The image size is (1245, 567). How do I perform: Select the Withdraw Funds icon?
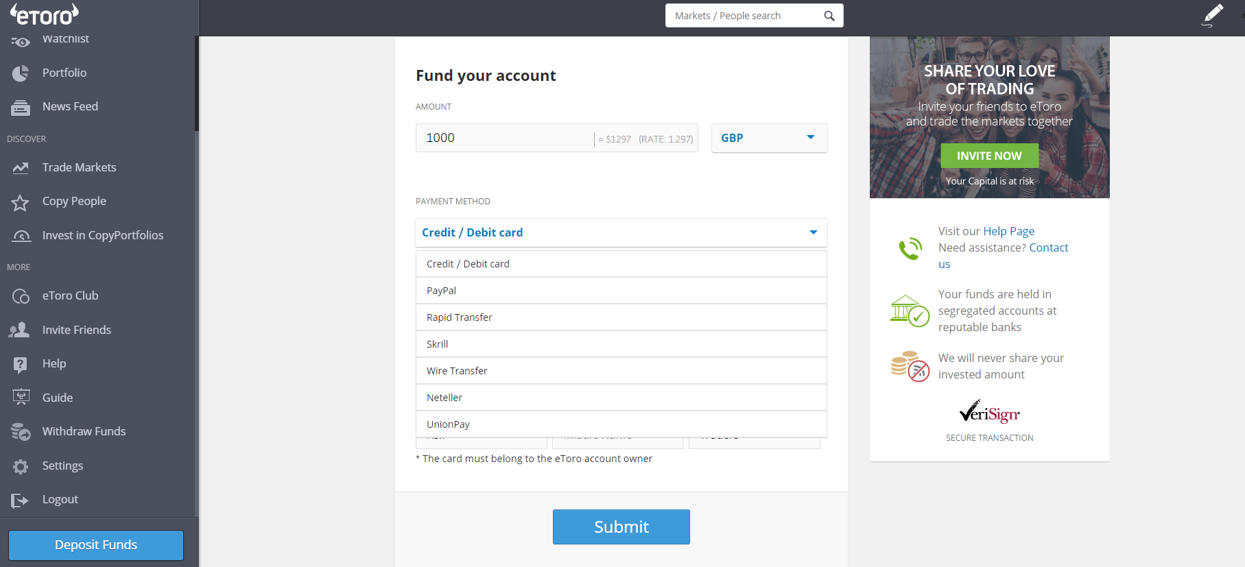21,431
